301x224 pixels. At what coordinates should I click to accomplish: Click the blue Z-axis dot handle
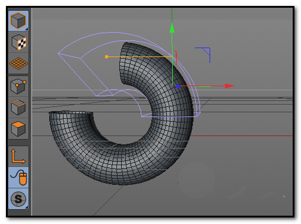pyautogui.click(x=178, y=87)
